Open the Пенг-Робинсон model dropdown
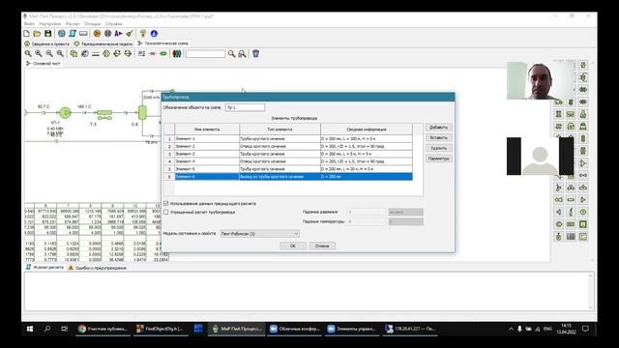The width and height of the screenshot is (619, 348). [x=259, y=234]
